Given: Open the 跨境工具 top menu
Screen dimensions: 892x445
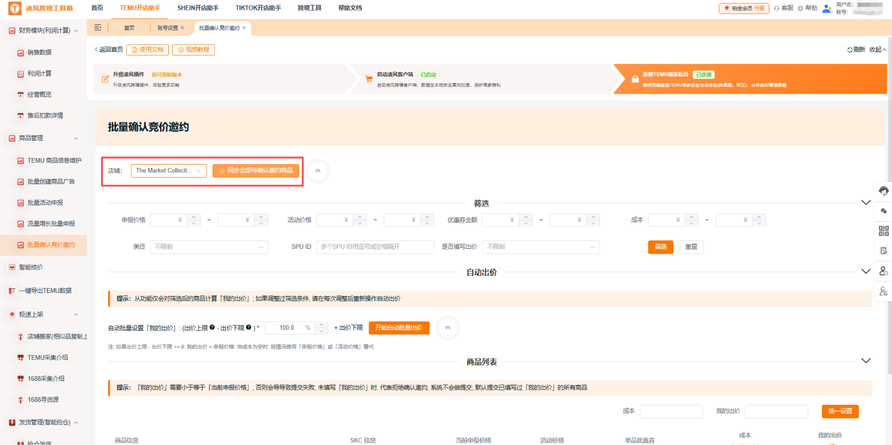Looking at the screenshot, I should click(310, 8).
